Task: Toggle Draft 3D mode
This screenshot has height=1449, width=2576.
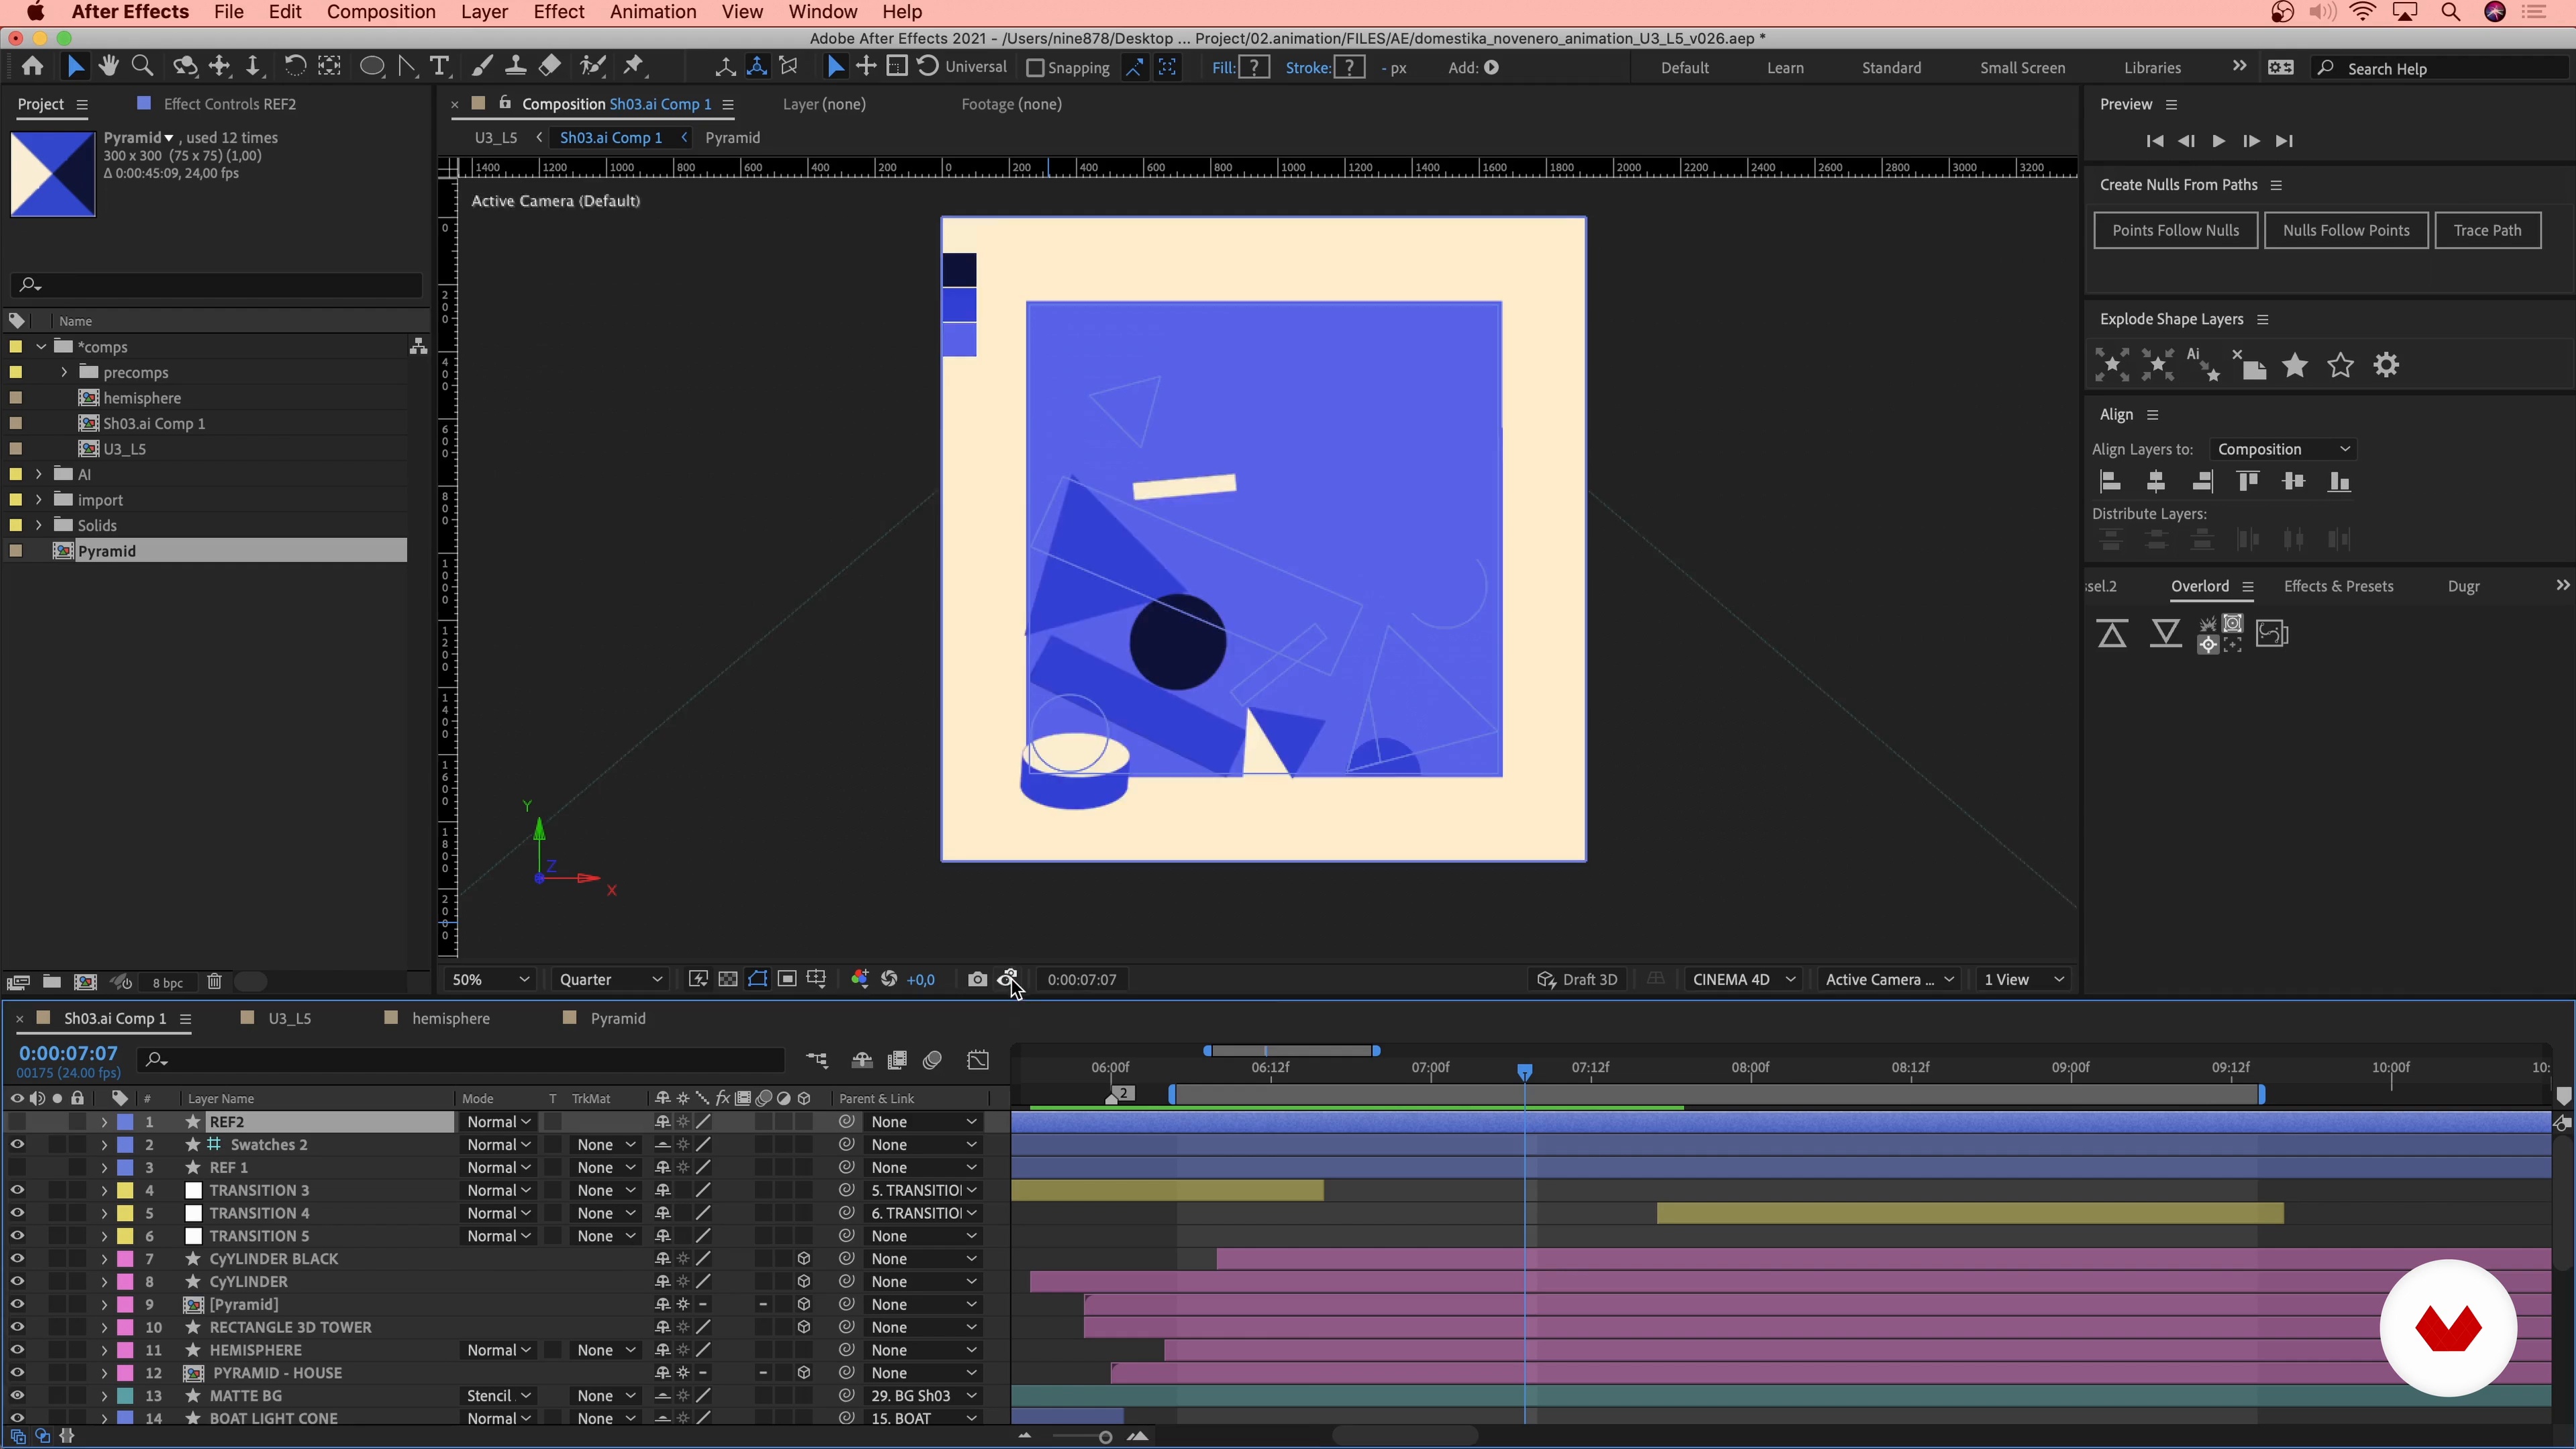Action: pos(1578,980)
